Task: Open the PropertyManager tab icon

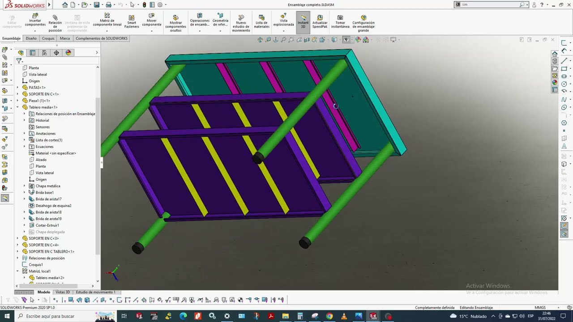Action: click(x=32, y=53)
